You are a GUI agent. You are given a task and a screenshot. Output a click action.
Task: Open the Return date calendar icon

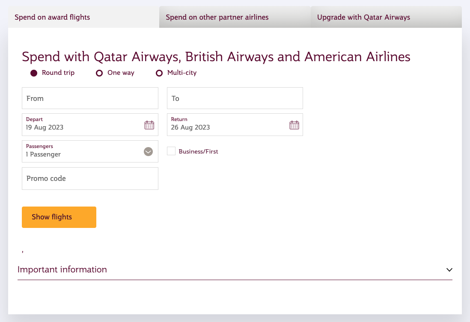(x=294, y=125)
